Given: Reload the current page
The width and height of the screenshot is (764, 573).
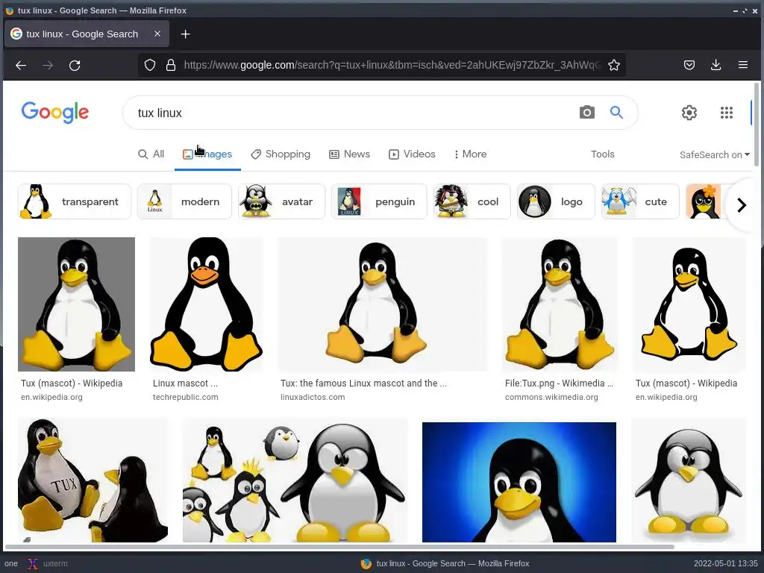Looking at the screenshot, I should click(75, 66).
